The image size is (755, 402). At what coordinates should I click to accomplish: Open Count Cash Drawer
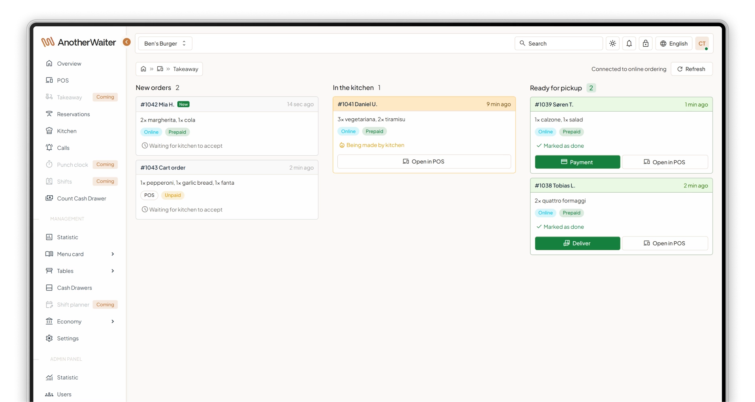[x=81, y=199]
